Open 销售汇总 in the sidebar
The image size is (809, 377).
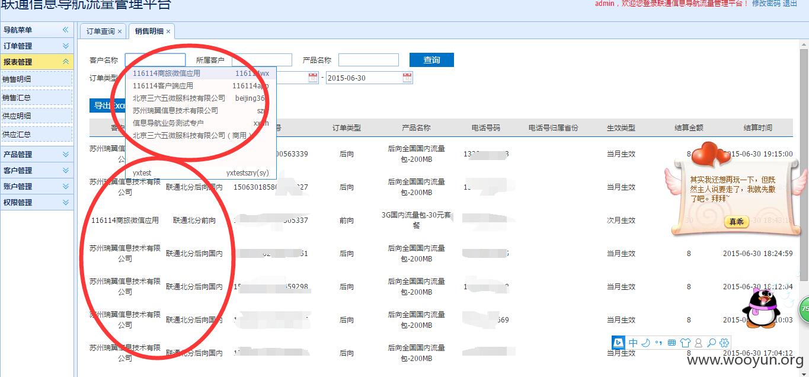37,97
